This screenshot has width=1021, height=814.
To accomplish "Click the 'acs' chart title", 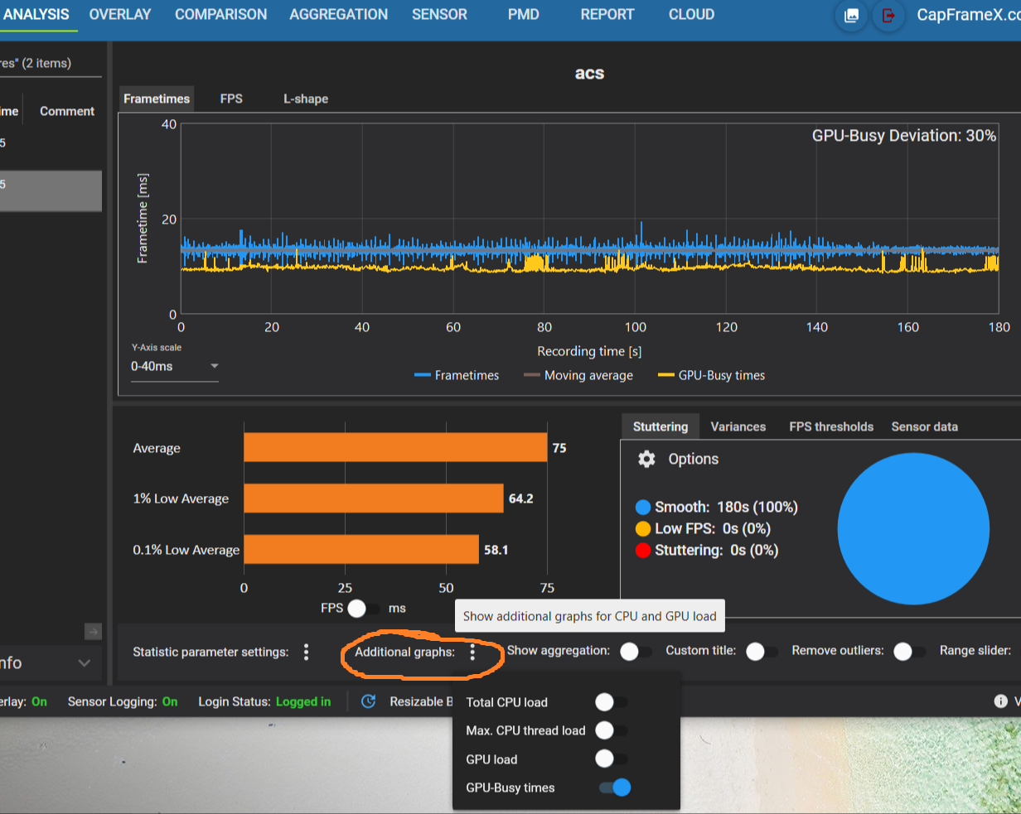I will coord(589,73).
